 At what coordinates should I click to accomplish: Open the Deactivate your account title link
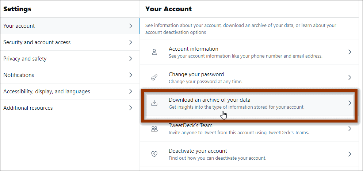198,151
